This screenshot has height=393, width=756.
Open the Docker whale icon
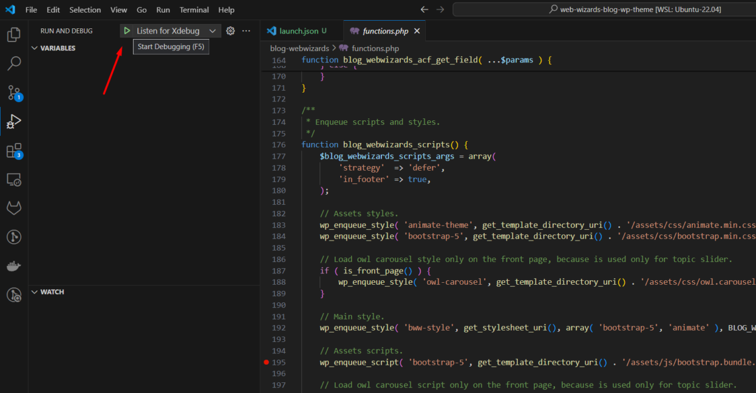tap(14, 266)
